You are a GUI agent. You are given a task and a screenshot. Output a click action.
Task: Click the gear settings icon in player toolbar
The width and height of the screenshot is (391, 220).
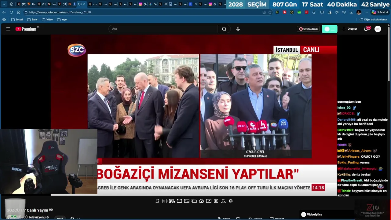click(231, 201)
